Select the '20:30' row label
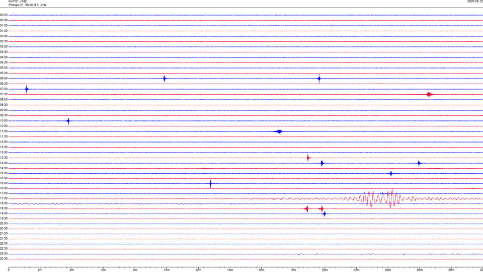The image size is (483, 272). coord(4,229)
